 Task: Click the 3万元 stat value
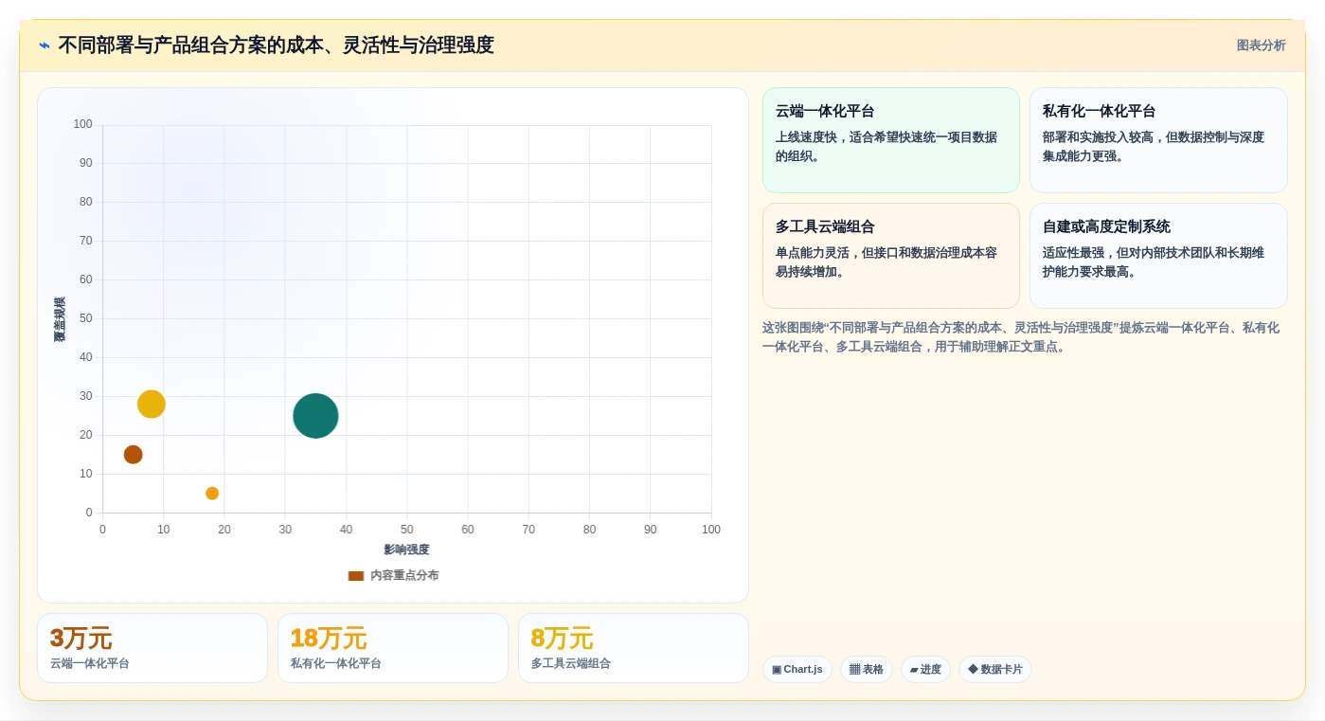81,639
